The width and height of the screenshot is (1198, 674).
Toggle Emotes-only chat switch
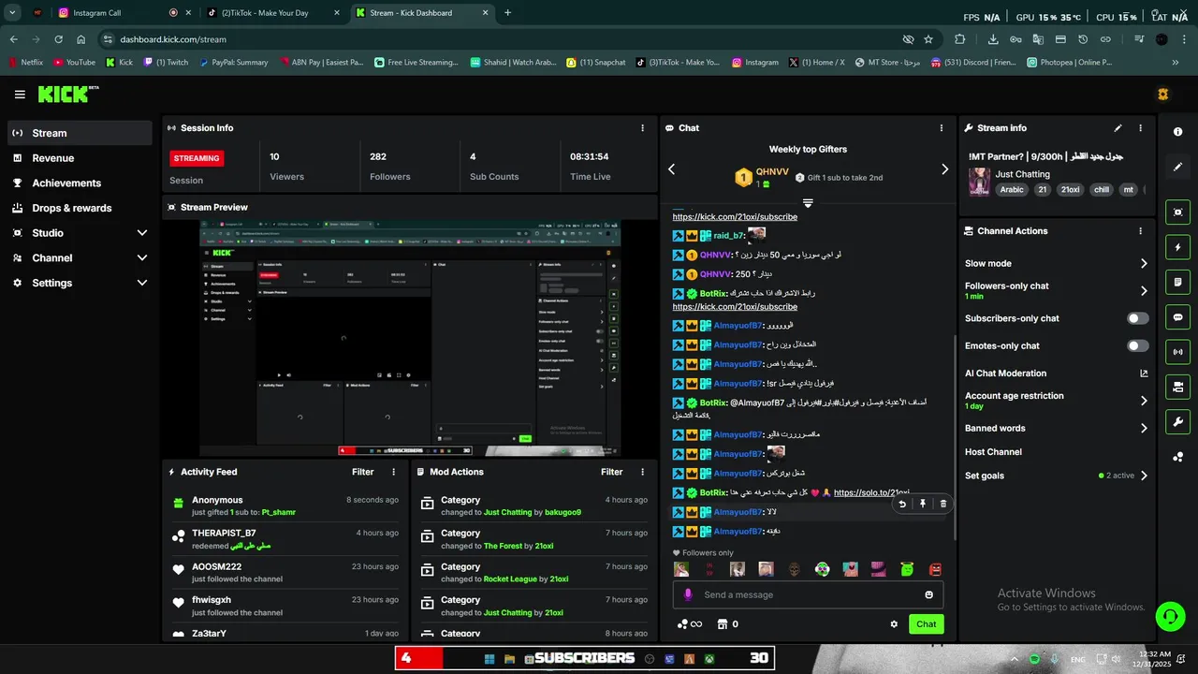point(1137,345)
